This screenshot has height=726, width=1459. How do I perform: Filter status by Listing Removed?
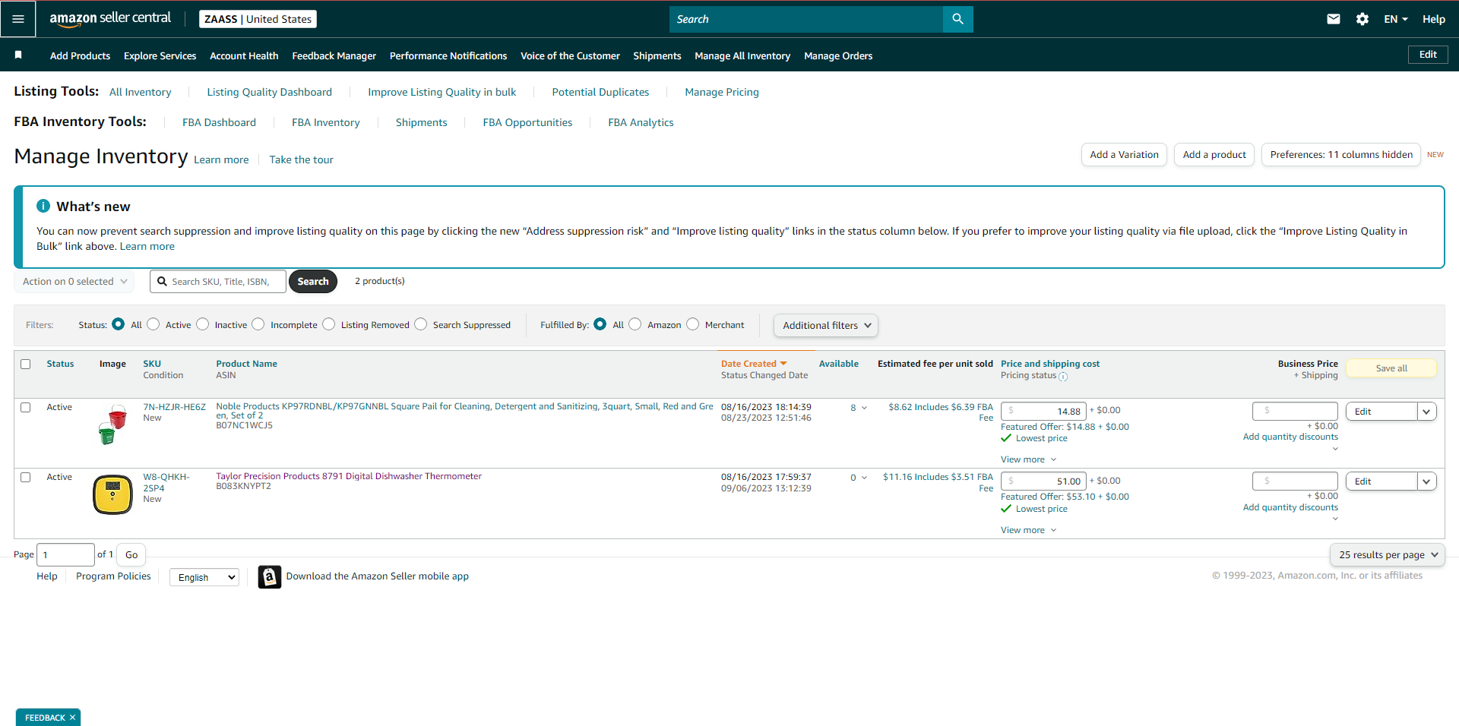pyautogui.click(x=328, y=324)
